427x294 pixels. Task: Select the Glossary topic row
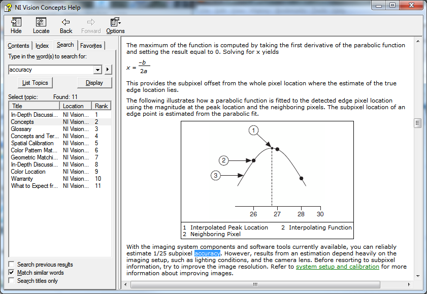[60, 129]
